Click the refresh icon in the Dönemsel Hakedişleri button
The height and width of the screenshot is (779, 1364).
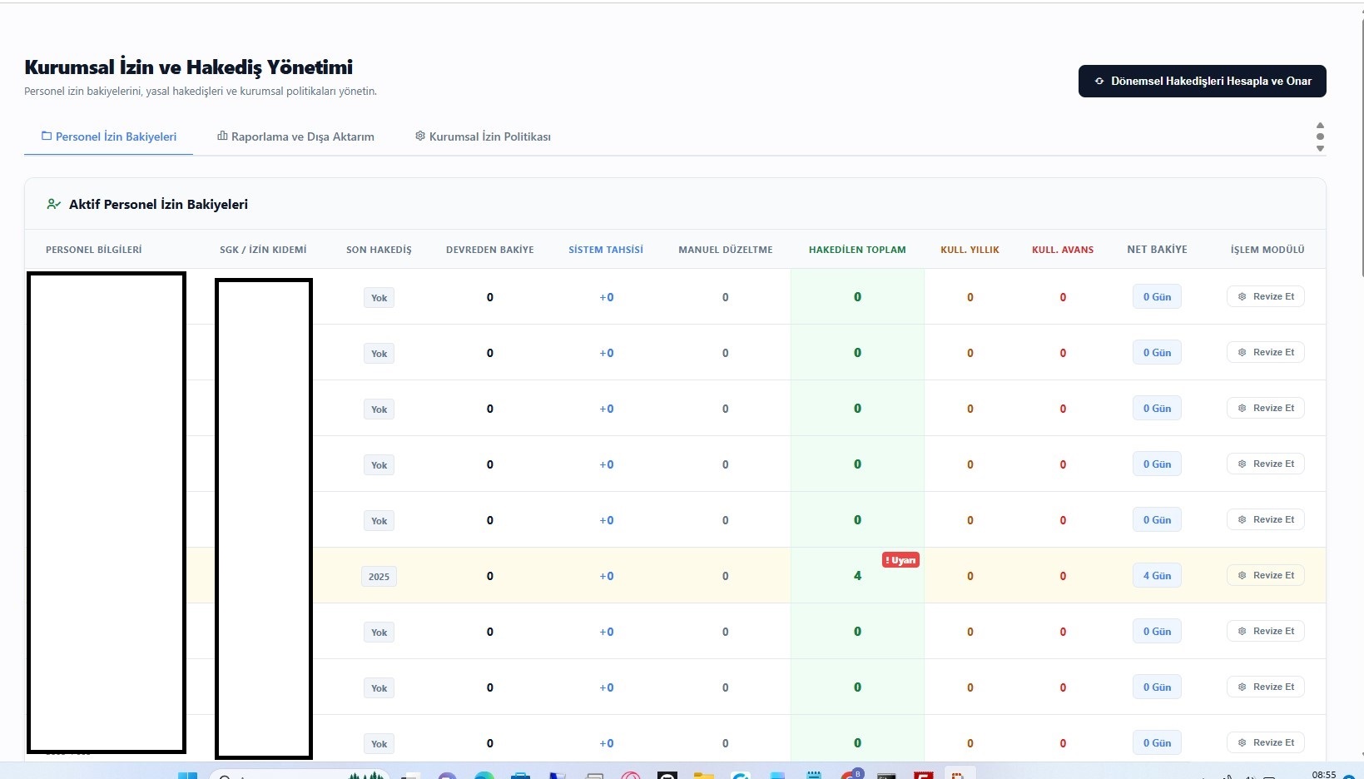coord(1099,82)
